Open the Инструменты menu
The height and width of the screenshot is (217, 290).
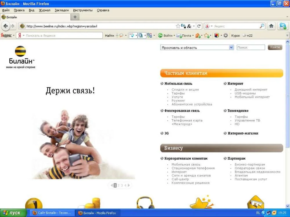[x=83, y=10]
